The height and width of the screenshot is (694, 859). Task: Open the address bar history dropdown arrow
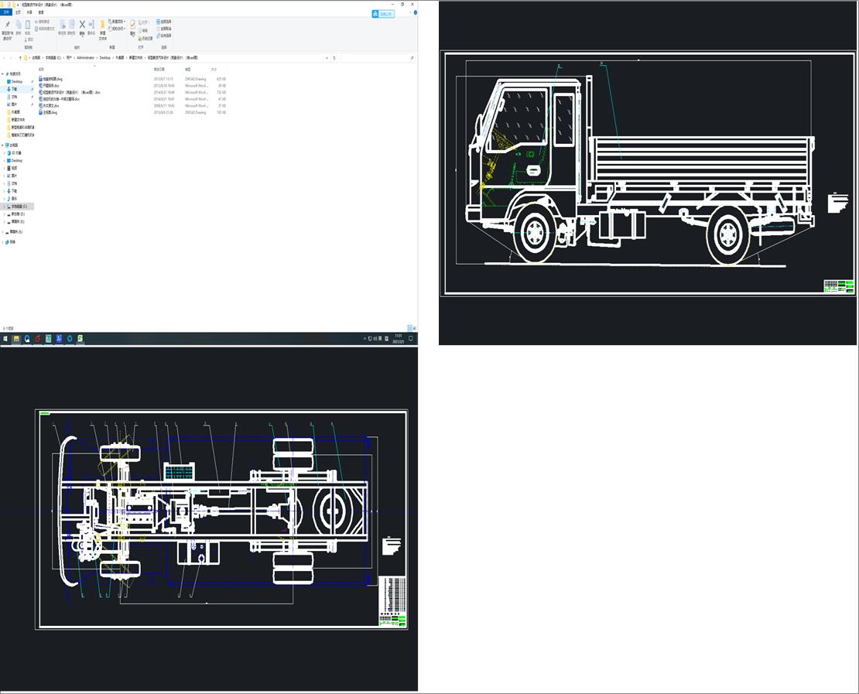[x=327, y=57]
